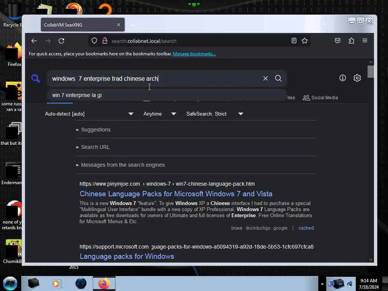Toggle reader view icon in address bar
388x291 pixels.
tap(294, 41)
